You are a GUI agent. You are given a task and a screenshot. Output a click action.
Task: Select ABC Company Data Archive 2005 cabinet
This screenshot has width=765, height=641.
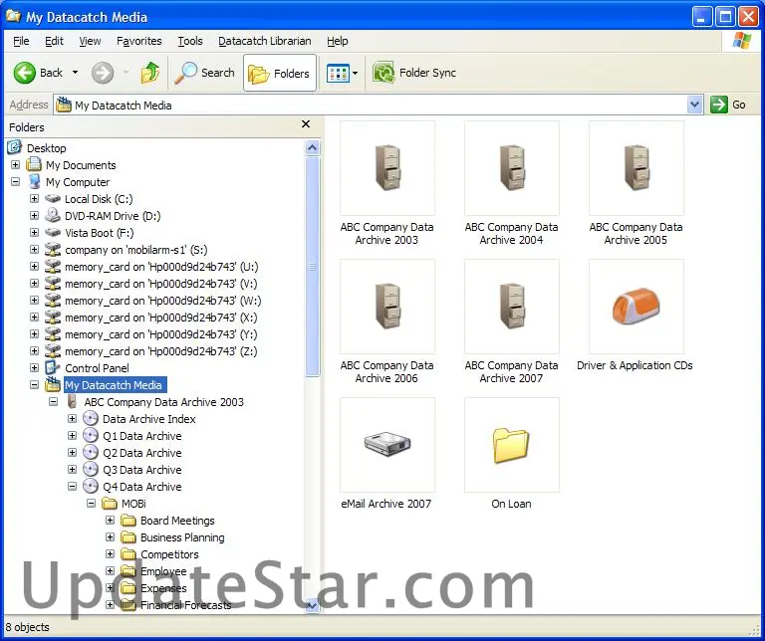tap(637, 168)
